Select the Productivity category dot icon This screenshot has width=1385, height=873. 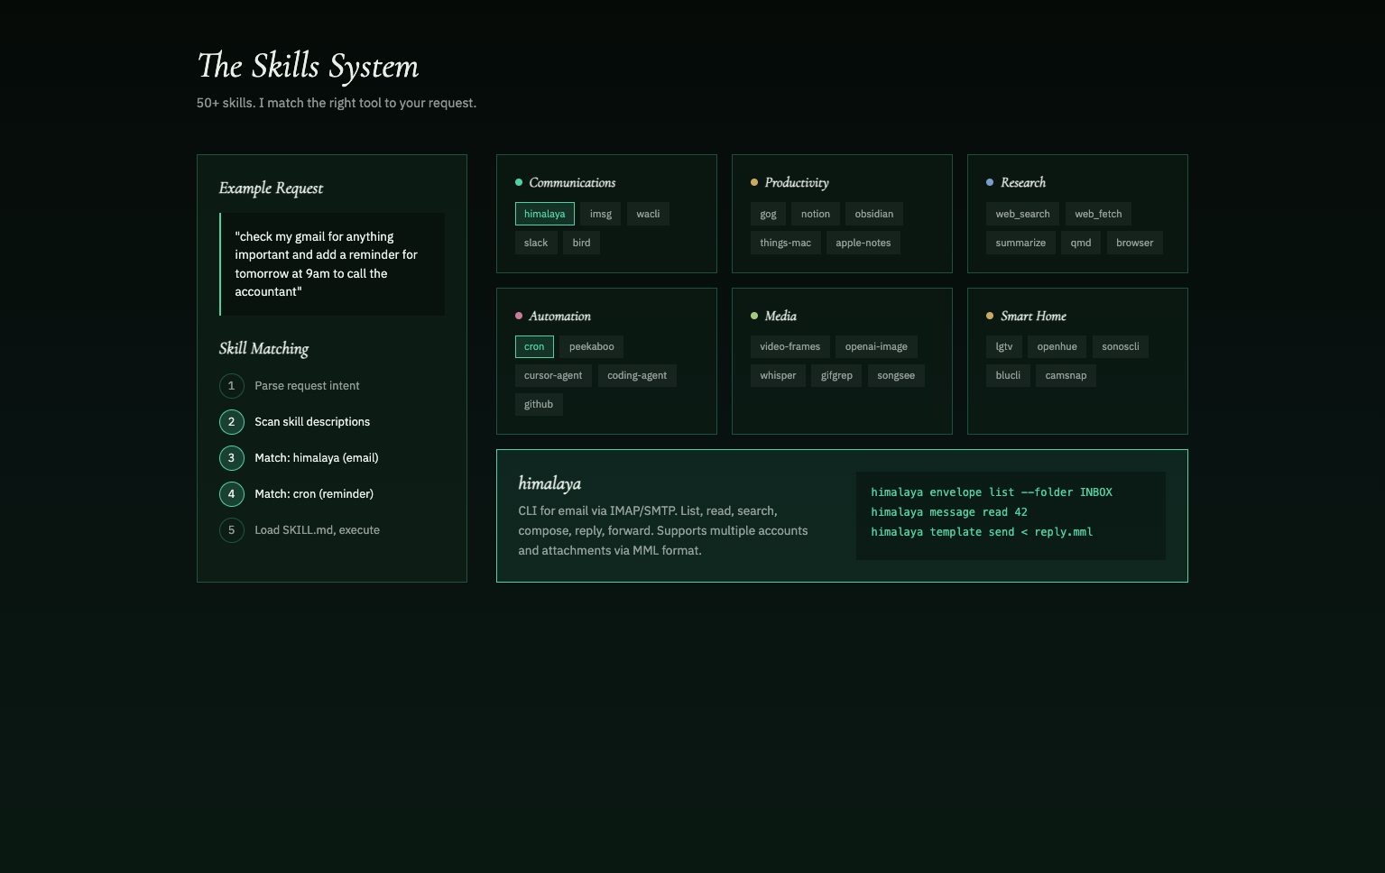(x=754, y=181)
